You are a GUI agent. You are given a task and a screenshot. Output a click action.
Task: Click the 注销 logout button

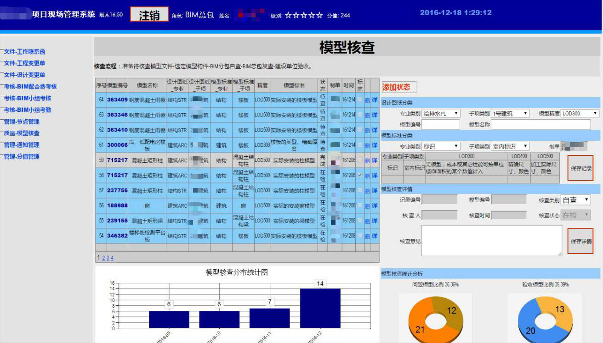pyautogui.click(x=149, y=15)
